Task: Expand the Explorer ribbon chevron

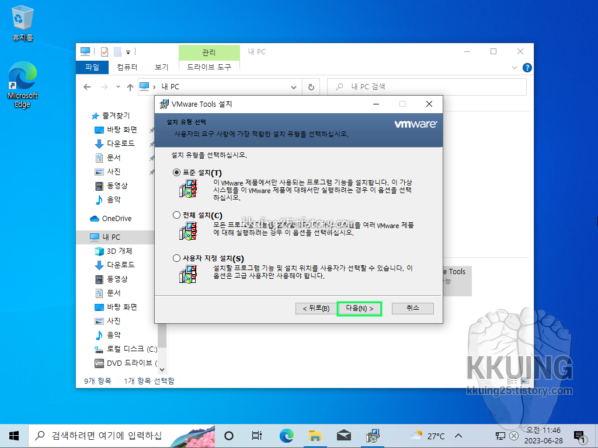Action: click(514, 68)
